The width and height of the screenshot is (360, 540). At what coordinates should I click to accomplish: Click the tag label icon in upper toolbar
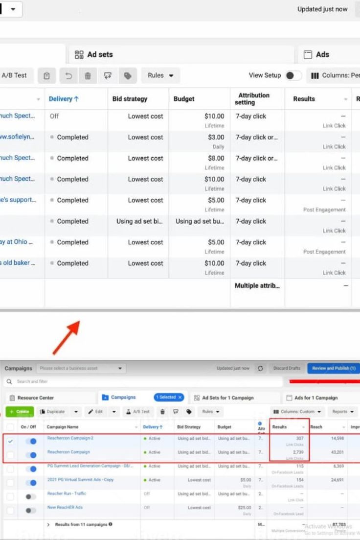click(x=128, y=76)
